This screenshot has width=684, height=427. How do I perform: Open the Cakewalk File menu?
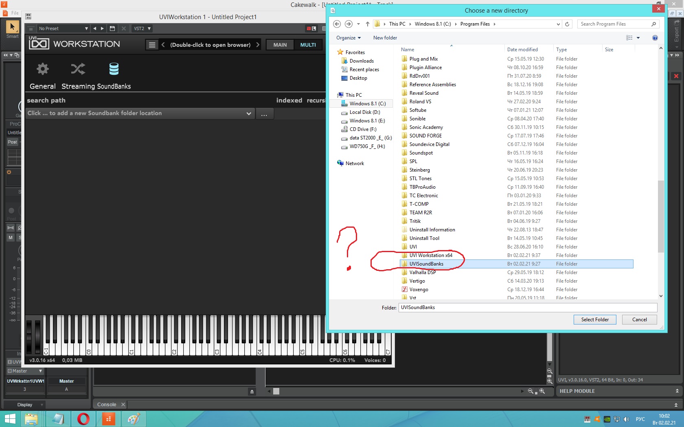(15, 13)
